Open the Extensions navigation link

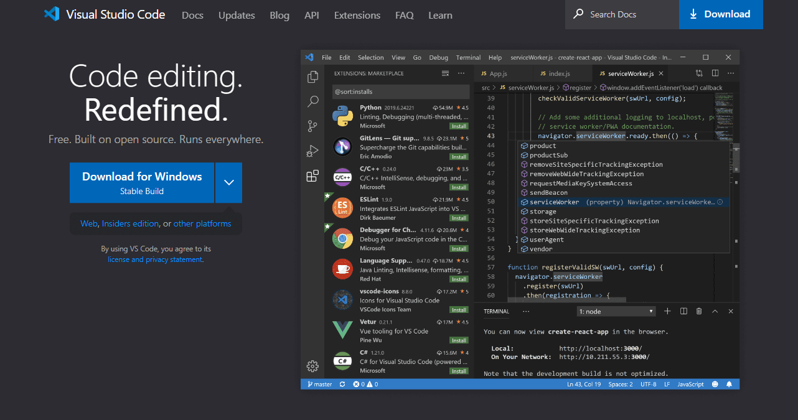pos(357,15)
